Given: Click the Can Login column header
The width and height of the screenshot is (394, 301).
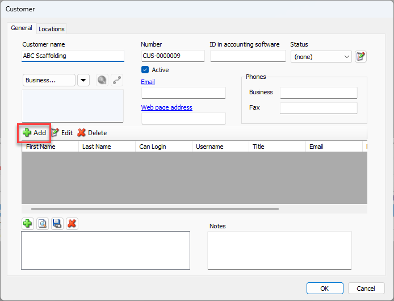Looking at the screenshot, I should (x=164, y=147).
